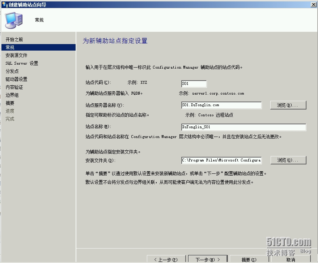Click example text Contoso 远程站点
This screenshot has height=263, width=318.
(216, 115)
